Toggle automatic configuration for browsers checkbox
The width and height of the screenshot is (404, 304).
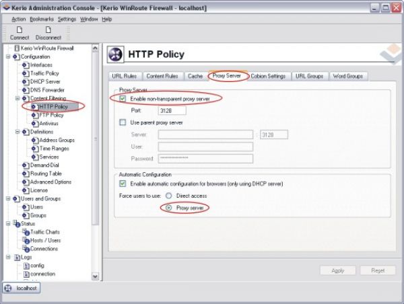(123, 184)
